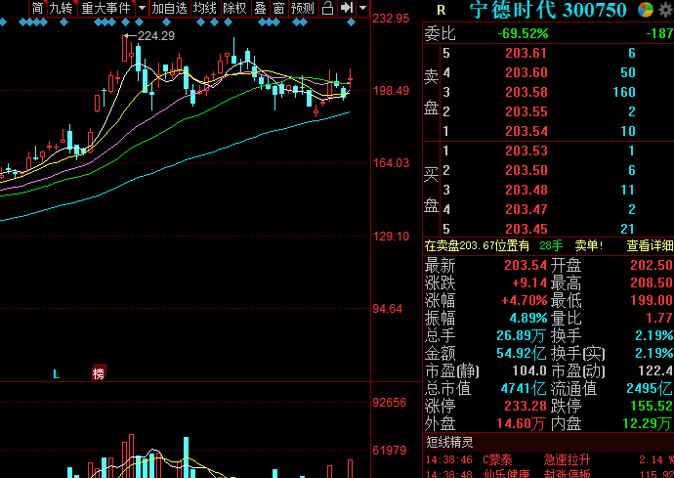
Task: Open the 查看详细 details link
Action: (x=650, y=245)
